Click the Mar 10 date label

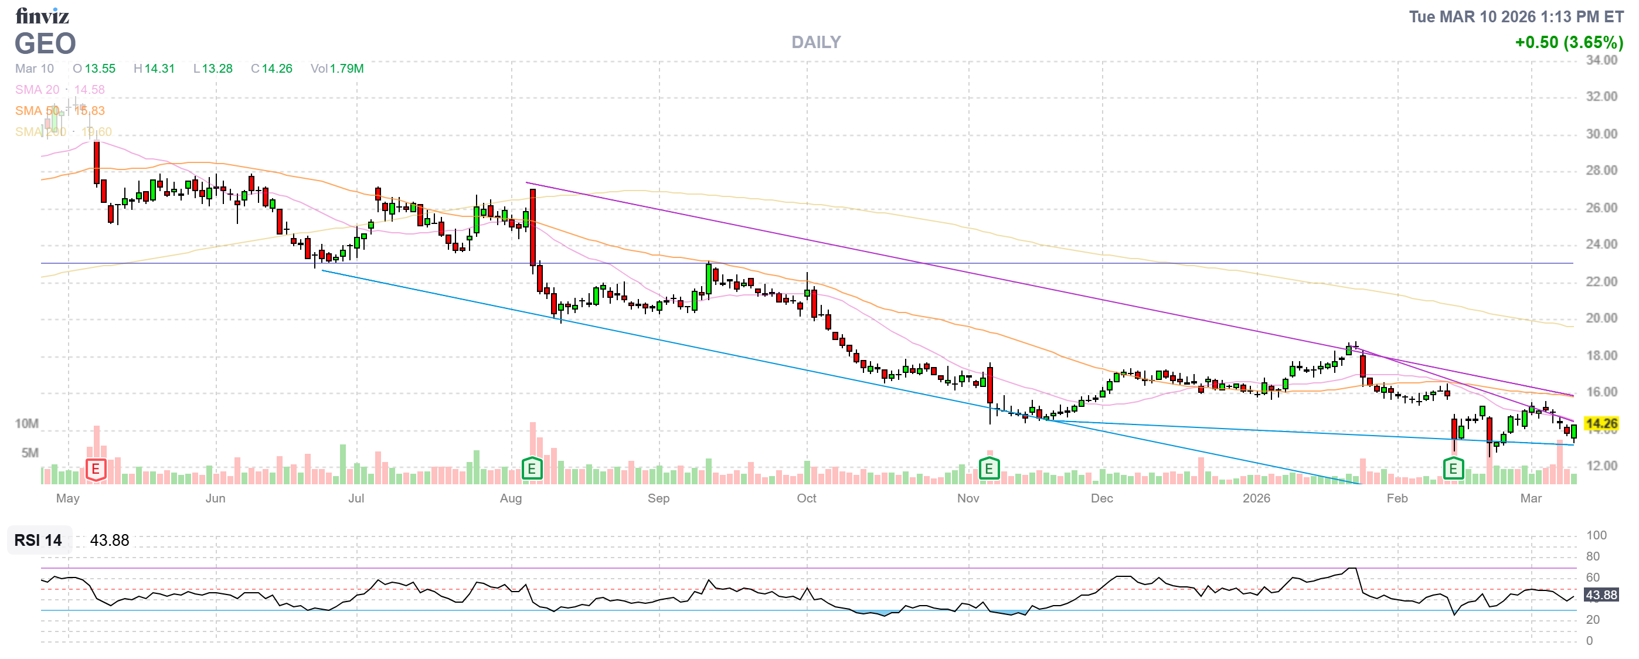click(x=35, y=69)
